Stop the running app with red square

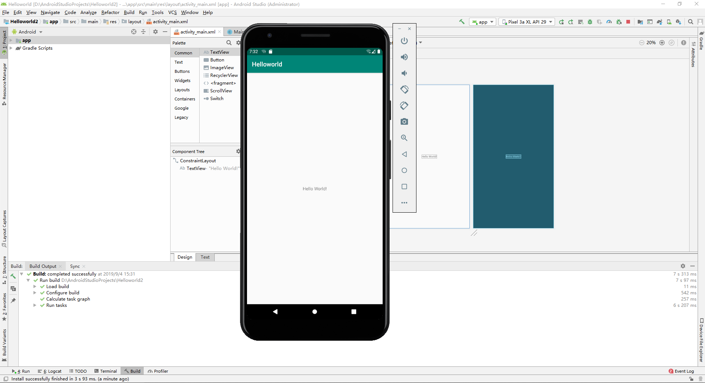628,22
